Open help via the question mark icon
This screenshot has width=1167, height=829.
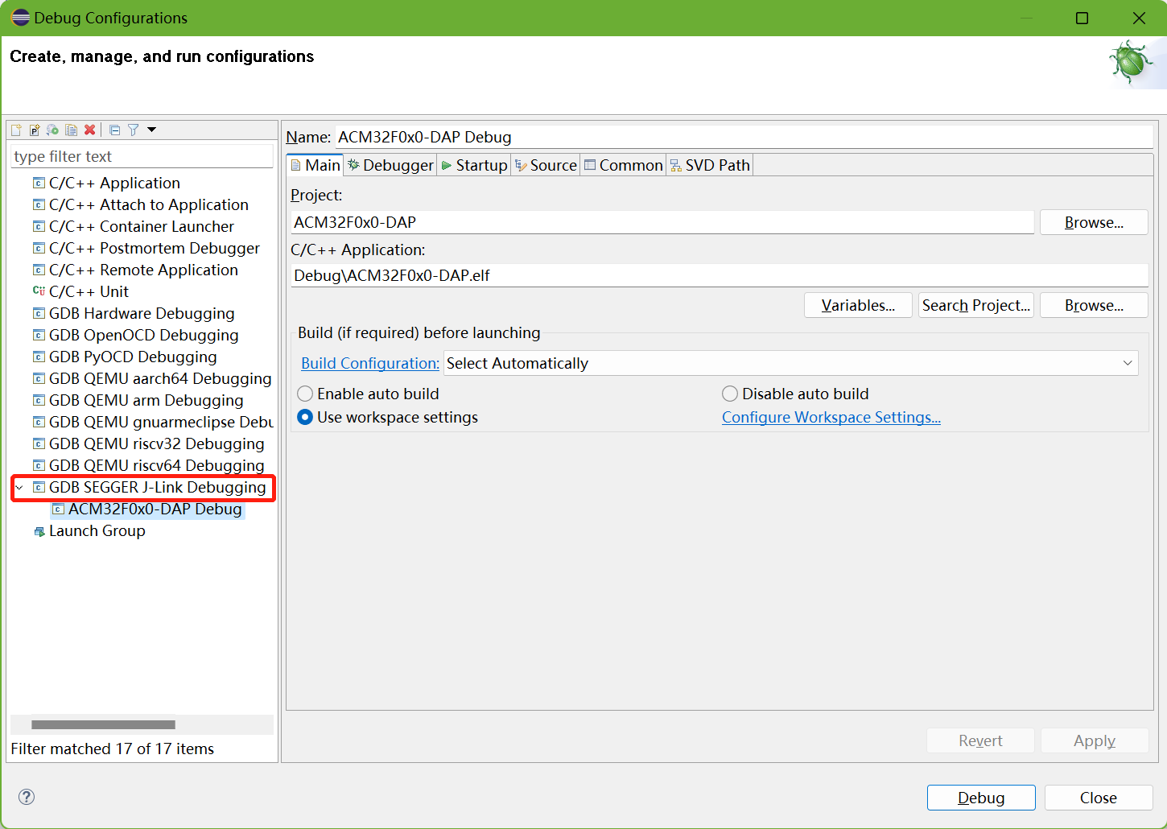[x=27, y=797]
